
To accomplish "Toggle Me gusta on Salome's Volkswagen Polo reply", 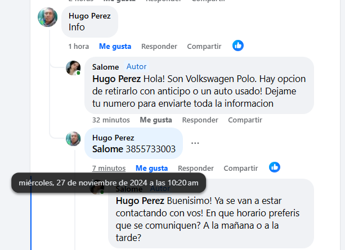I will point(156,120).
